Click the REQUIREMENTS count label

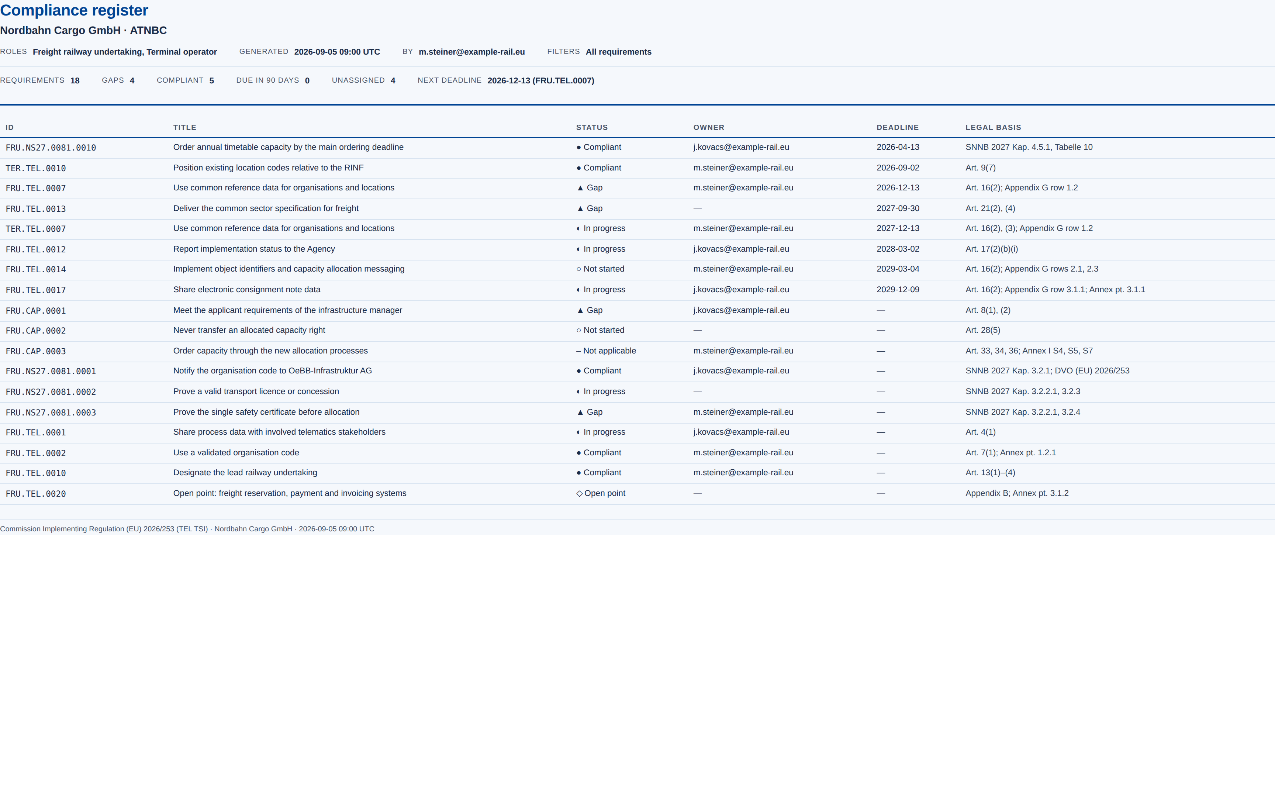point(32,80)
